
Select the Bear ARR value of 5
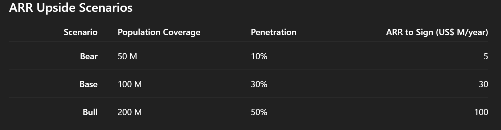(486, 56)
